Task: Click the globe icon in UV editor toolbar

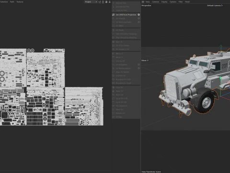Action: 106,2
